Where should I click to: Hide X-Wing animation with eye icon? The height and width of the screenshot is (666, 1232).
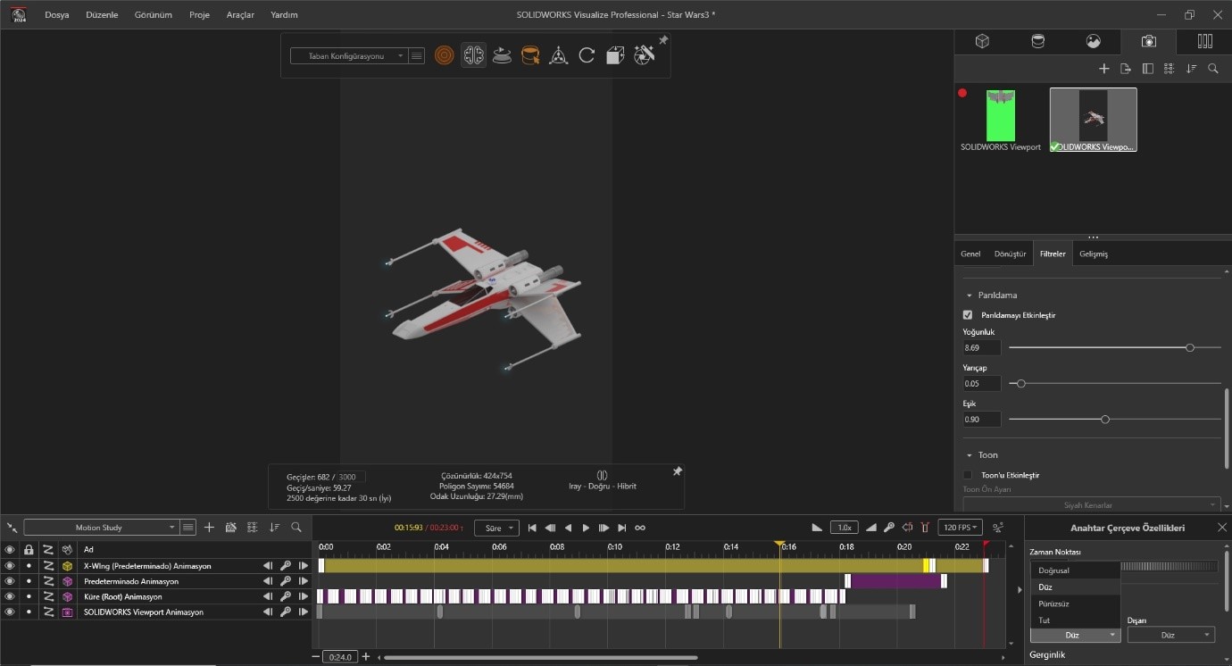[10, 566]
